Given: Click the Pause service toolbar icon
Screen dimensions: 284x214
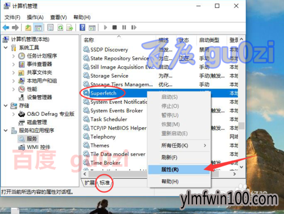Looking at the screenshot, I should [124, 28].
